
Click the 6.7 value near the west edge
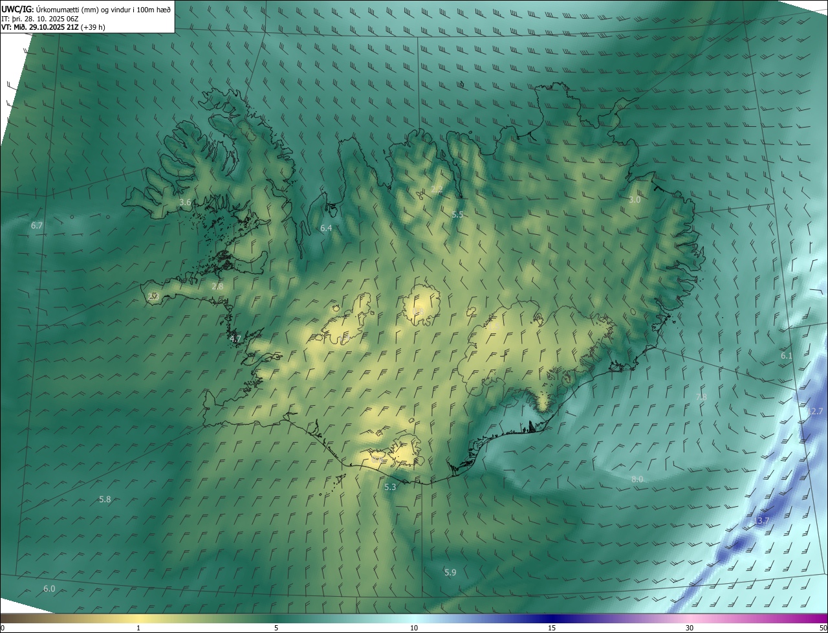tap(37, 226)
